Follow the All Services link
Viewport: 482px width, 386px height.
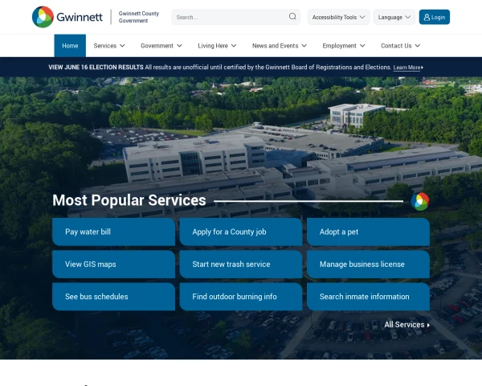[407, 325]
